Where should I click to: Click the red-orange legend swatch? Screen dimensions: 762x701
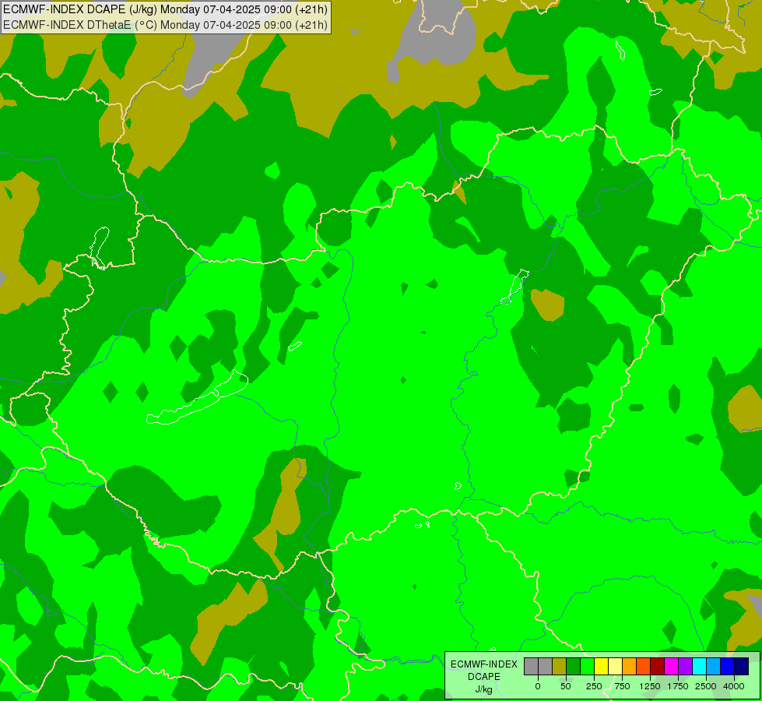pos(644,667)
